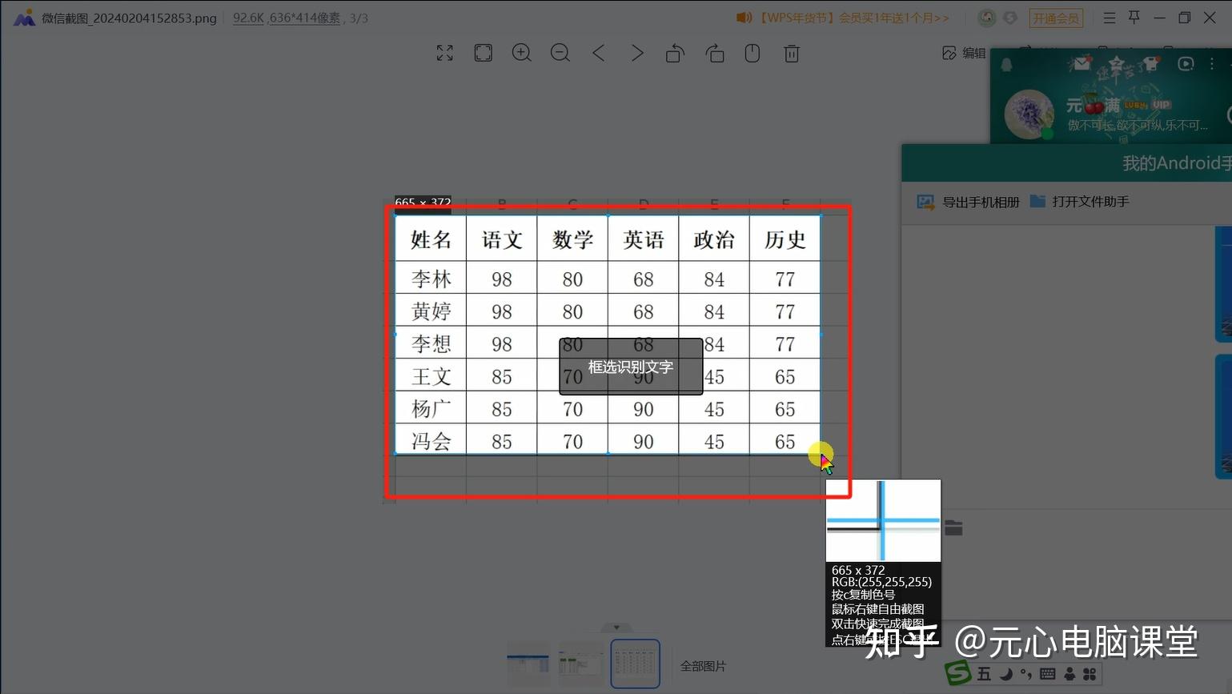Open the 编辑 image editor
Screen dimensions: 1232x694
[x=965, y=52]
